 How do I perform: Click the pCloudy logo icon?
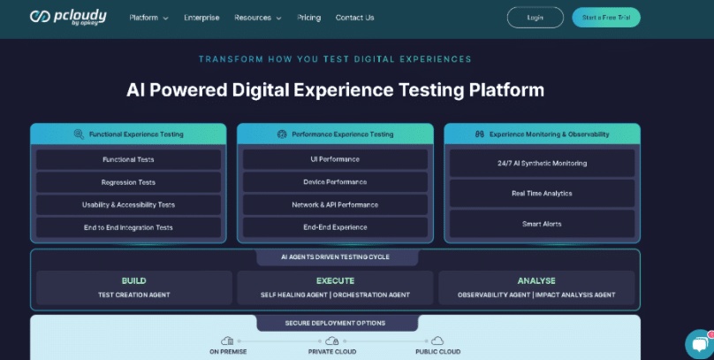click(x=40, y=17)
